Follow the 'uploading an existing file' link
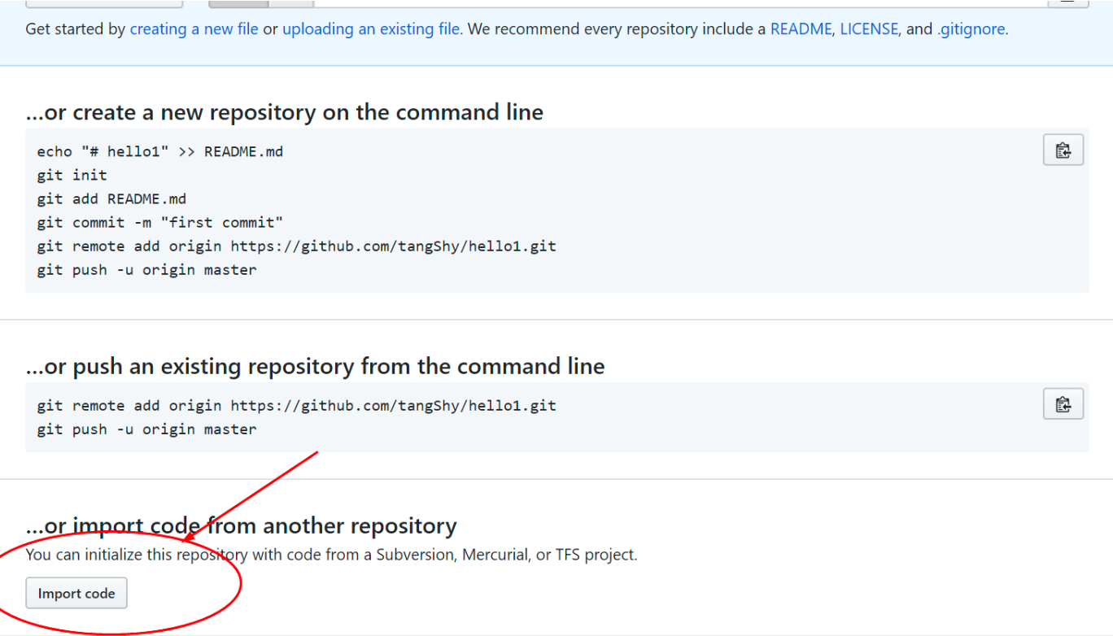 371,29
